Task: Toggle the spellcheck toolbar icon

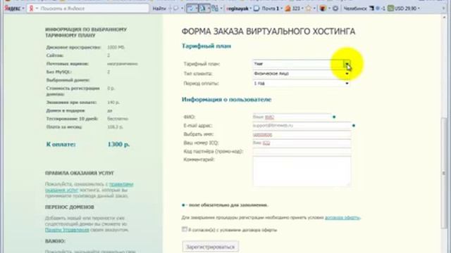Action: click(x=191, y=8)
